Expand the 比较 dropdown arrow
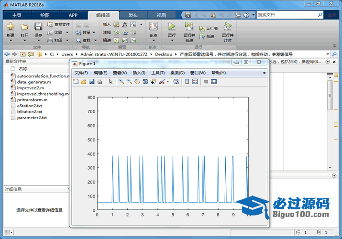 (67, 33)
